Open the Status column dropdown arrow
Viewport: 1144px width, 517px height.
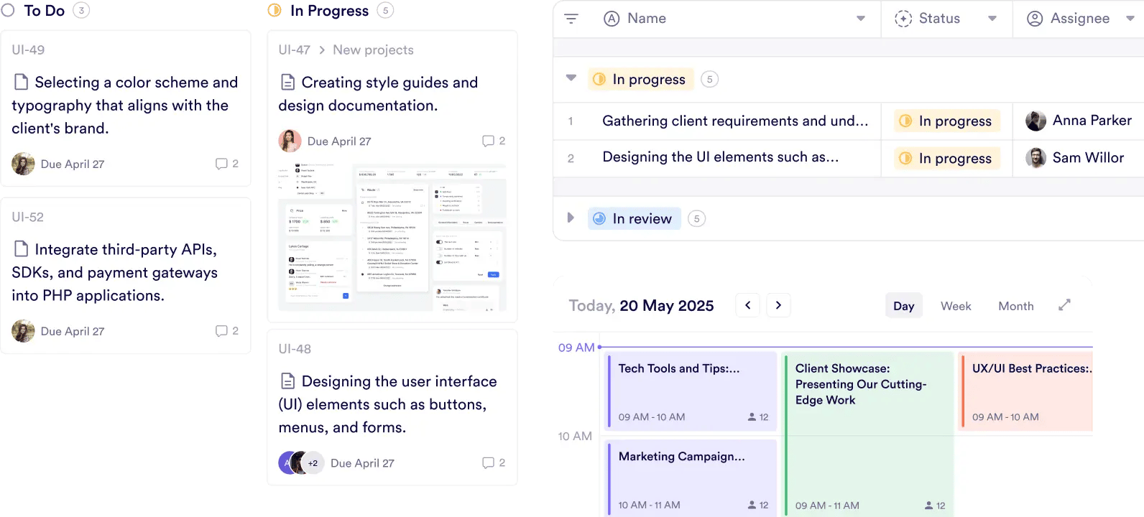(x=992, y=19)
